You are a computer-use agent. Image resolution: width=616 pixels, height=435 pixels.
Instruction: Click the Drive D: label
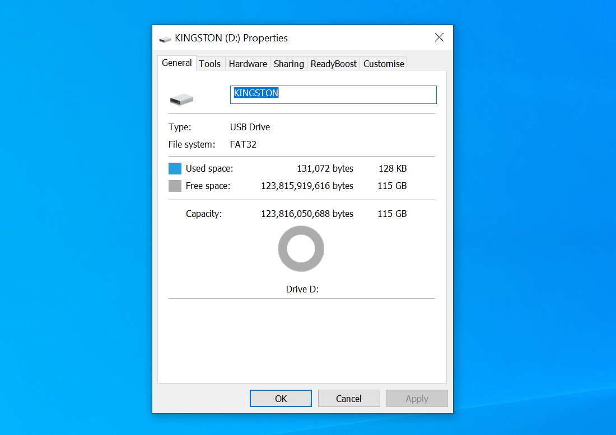[302, 289]
